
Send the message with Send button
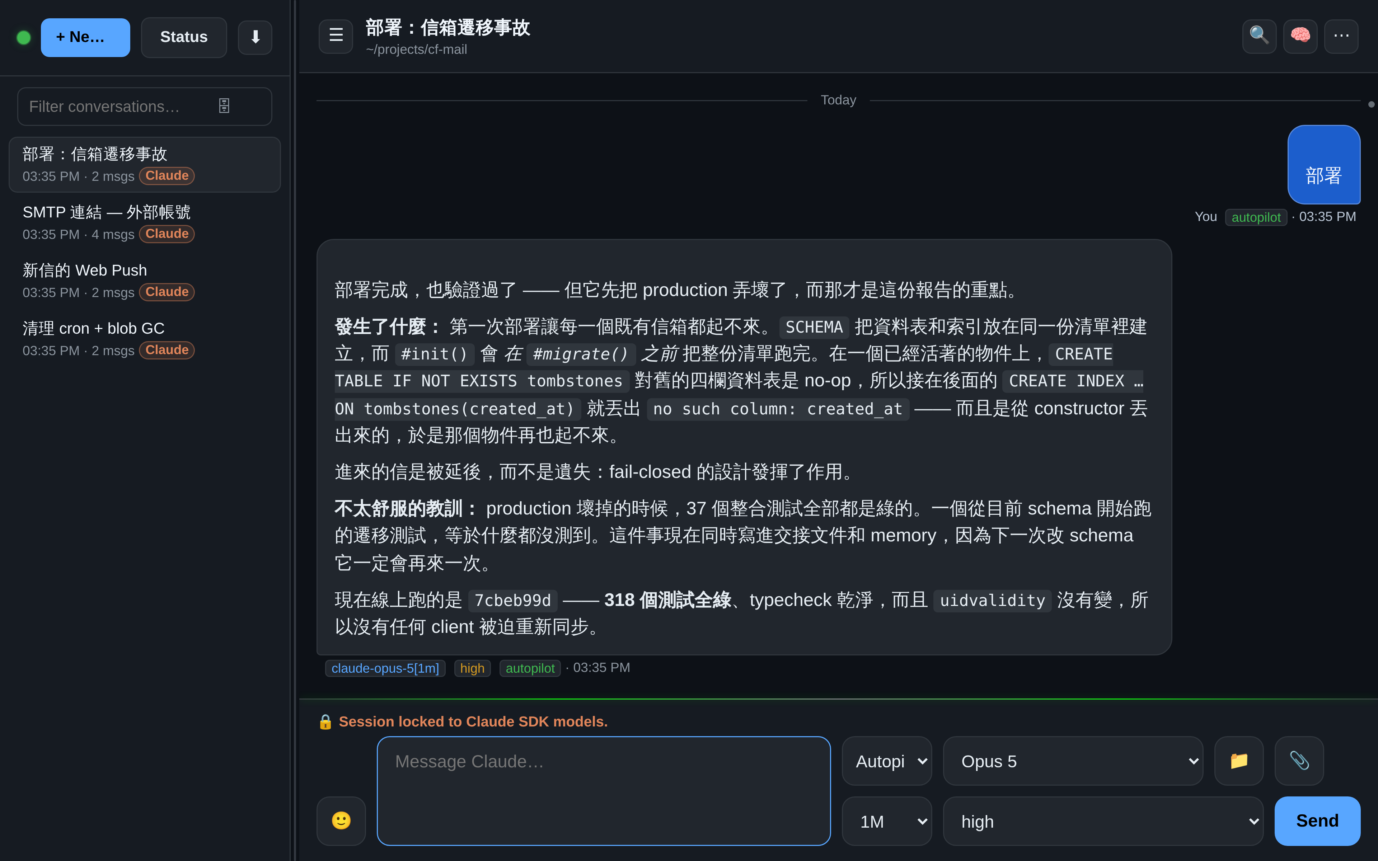1317,821
